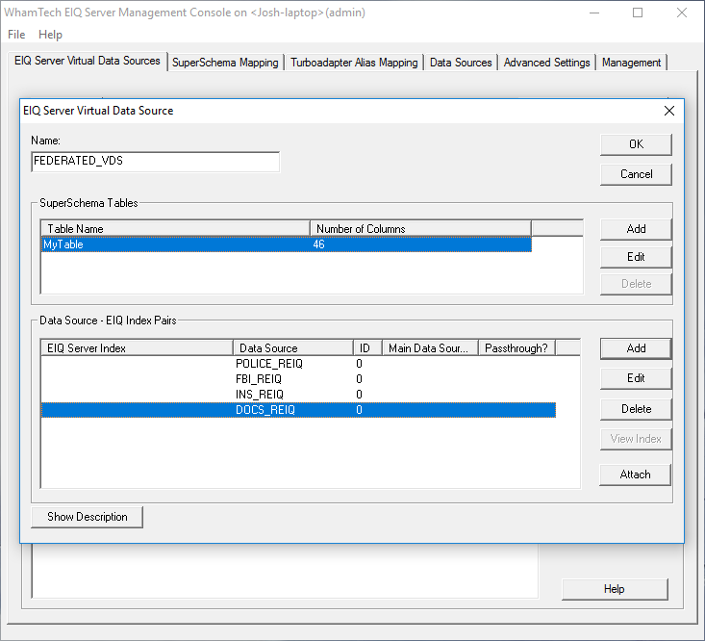Maximize the Management Console window
705x641 pixels.
(638, 13)
